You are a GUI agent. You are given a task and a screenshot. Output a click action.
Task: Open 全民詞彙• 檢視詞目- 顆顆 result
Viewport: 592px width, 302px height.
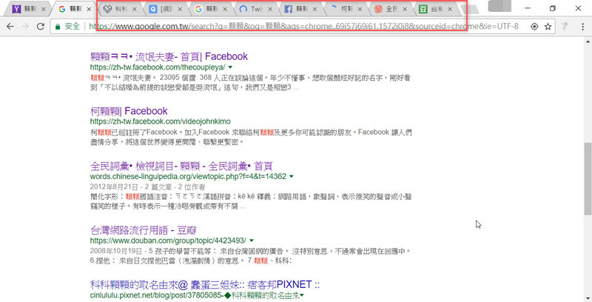point(181,166)
